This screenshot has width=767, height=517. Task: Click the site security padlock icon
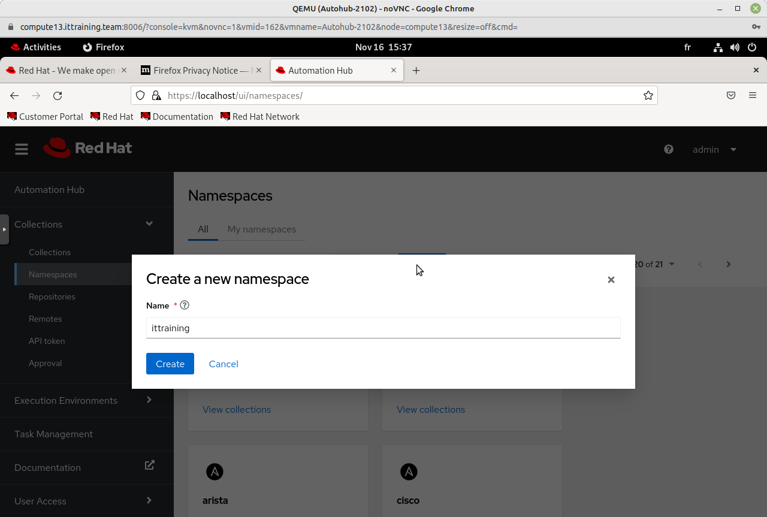tap(156, 95)
